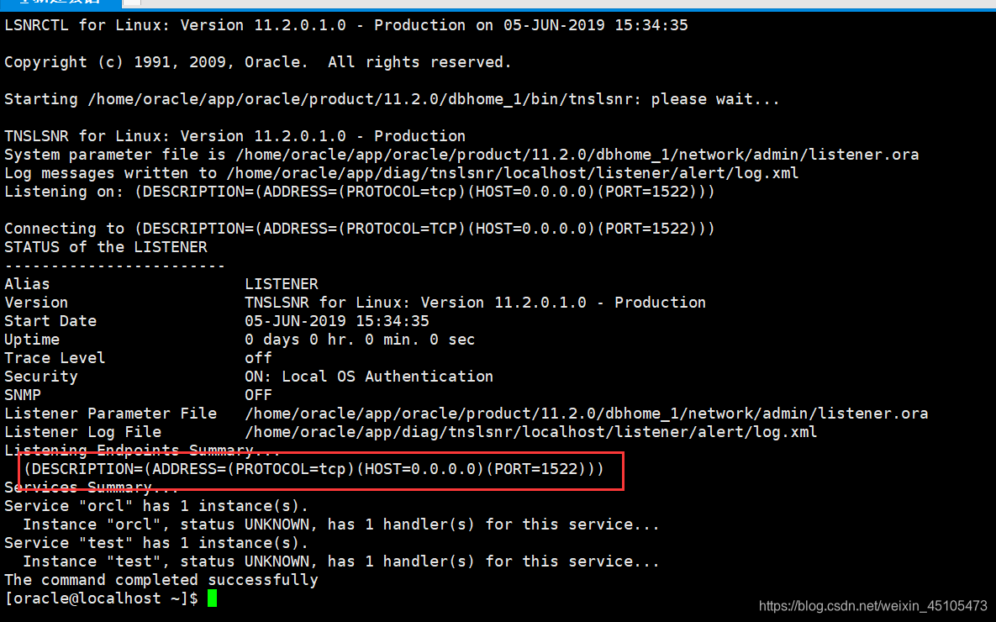Click the green terminal cursor block

tap(212, 598)
